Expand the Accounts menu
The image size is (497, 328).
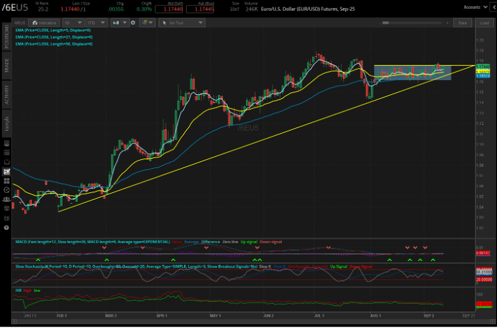coord(476,7)
